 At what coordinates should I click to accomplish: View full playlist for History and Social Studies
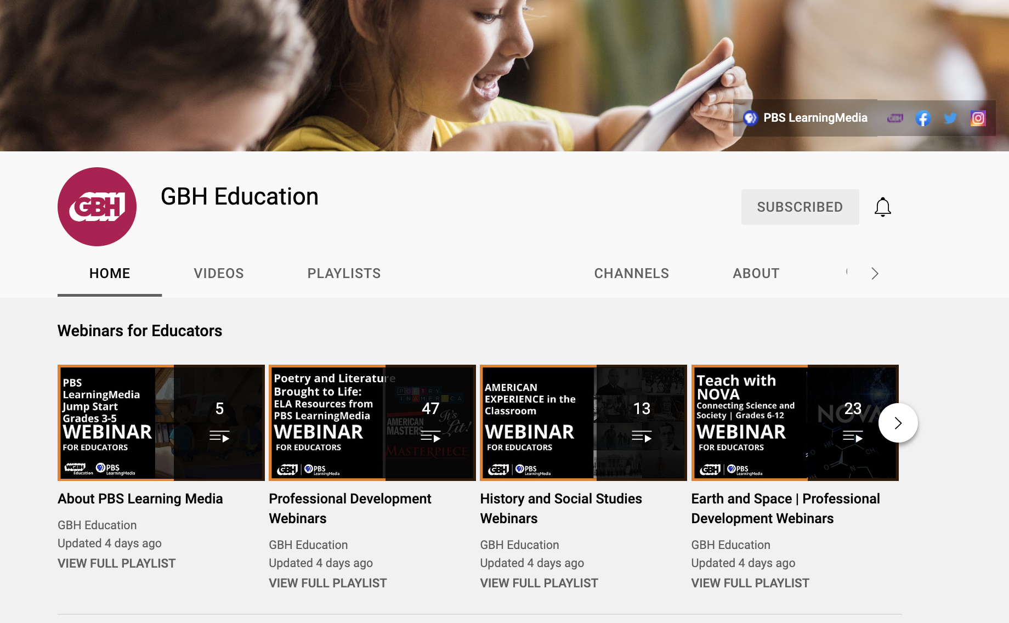coord(538,583)
